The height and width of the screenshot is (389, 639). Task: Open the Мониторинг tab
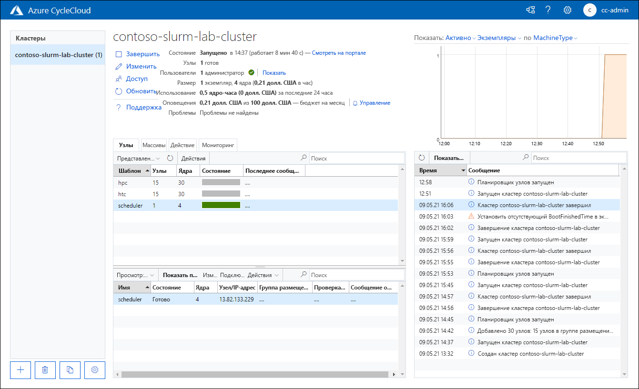[217, 145]
